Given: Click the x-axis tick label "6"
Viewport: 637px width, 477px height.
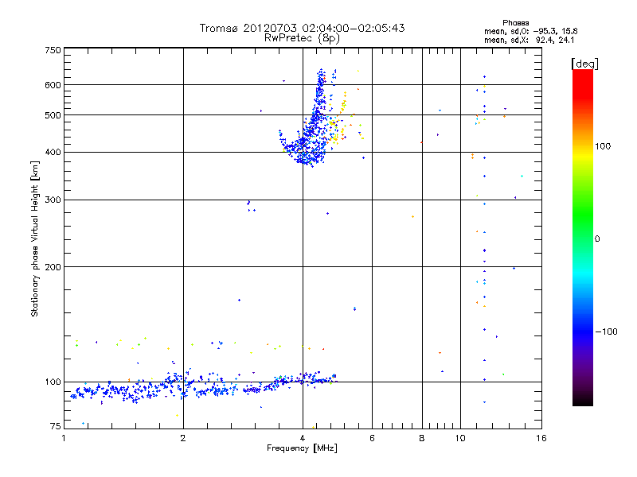Looking at the screenshot, I should [372, 438].
